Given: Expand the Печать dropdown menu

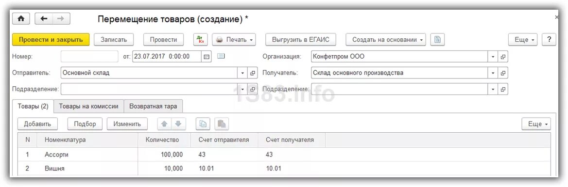Looking at the screenshot, I should [234, 40].
